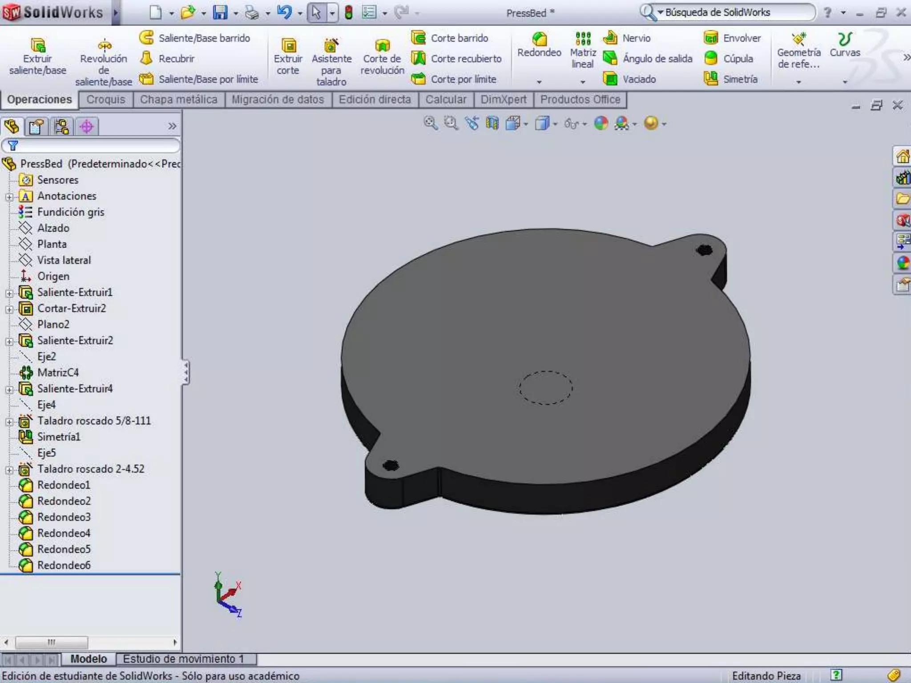Switch to Estudio de movimiento 1
Viewport: 911px width, 683px height.
(x=183, y=659)
